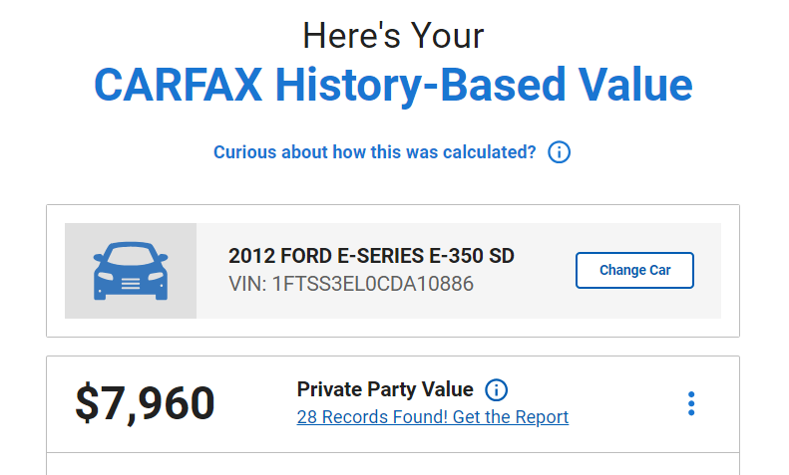Open the Private Party Value info icon
Viewport: 789px width, 475px height.
coord(496,390)
